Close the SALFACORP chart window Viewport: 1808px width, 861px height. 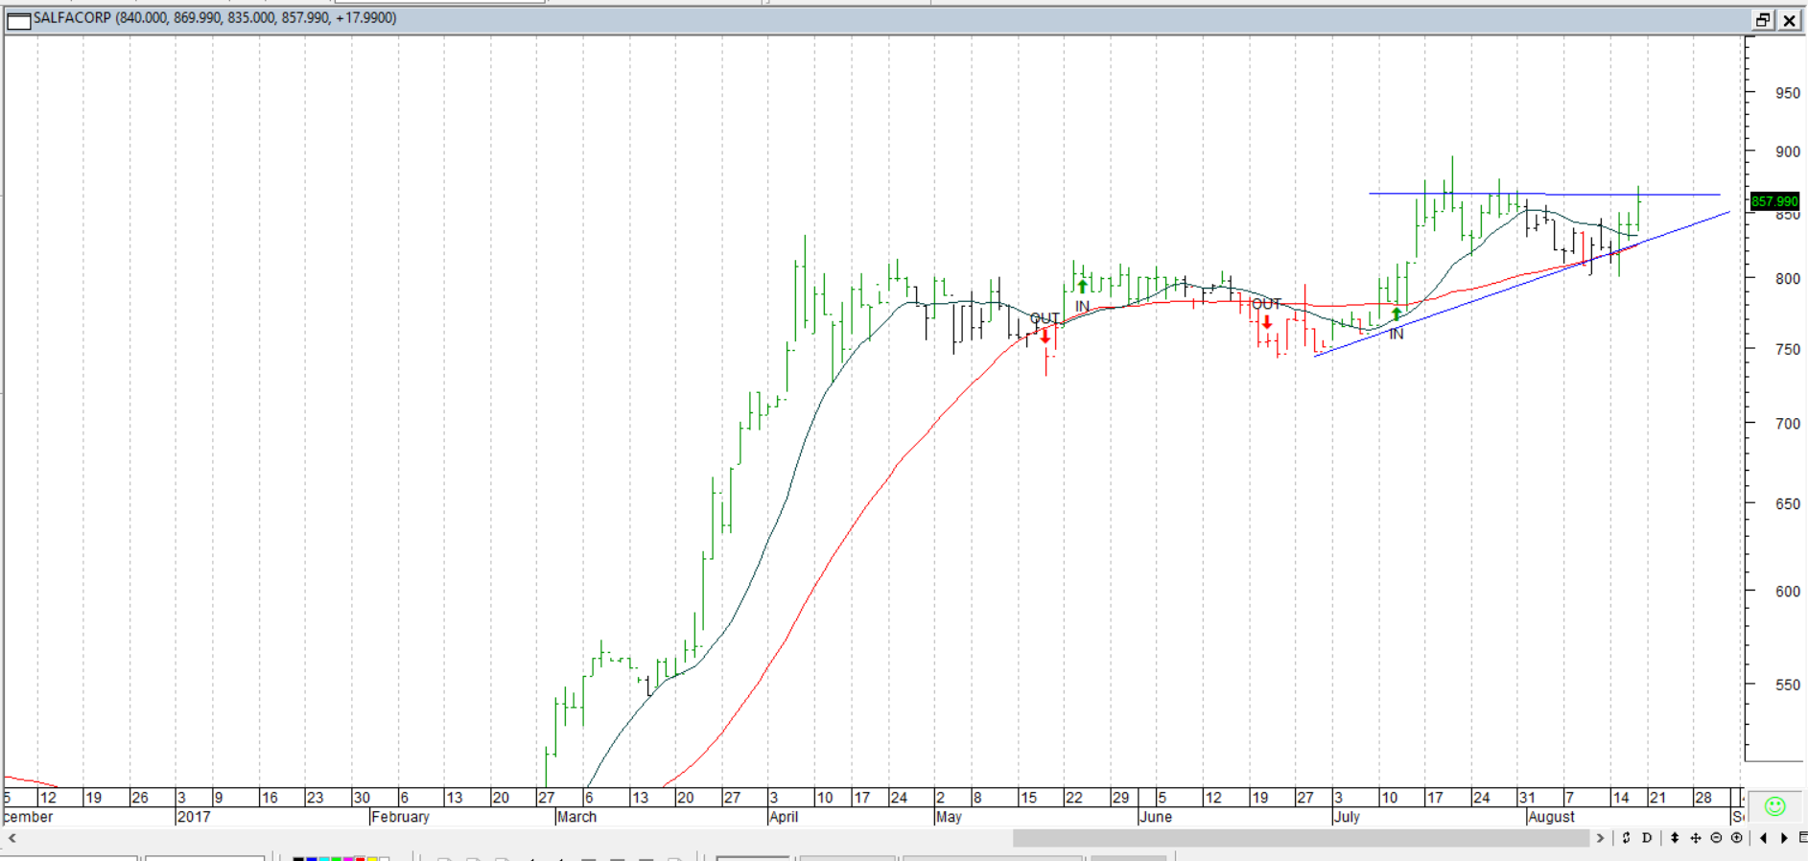point(1790,20)
